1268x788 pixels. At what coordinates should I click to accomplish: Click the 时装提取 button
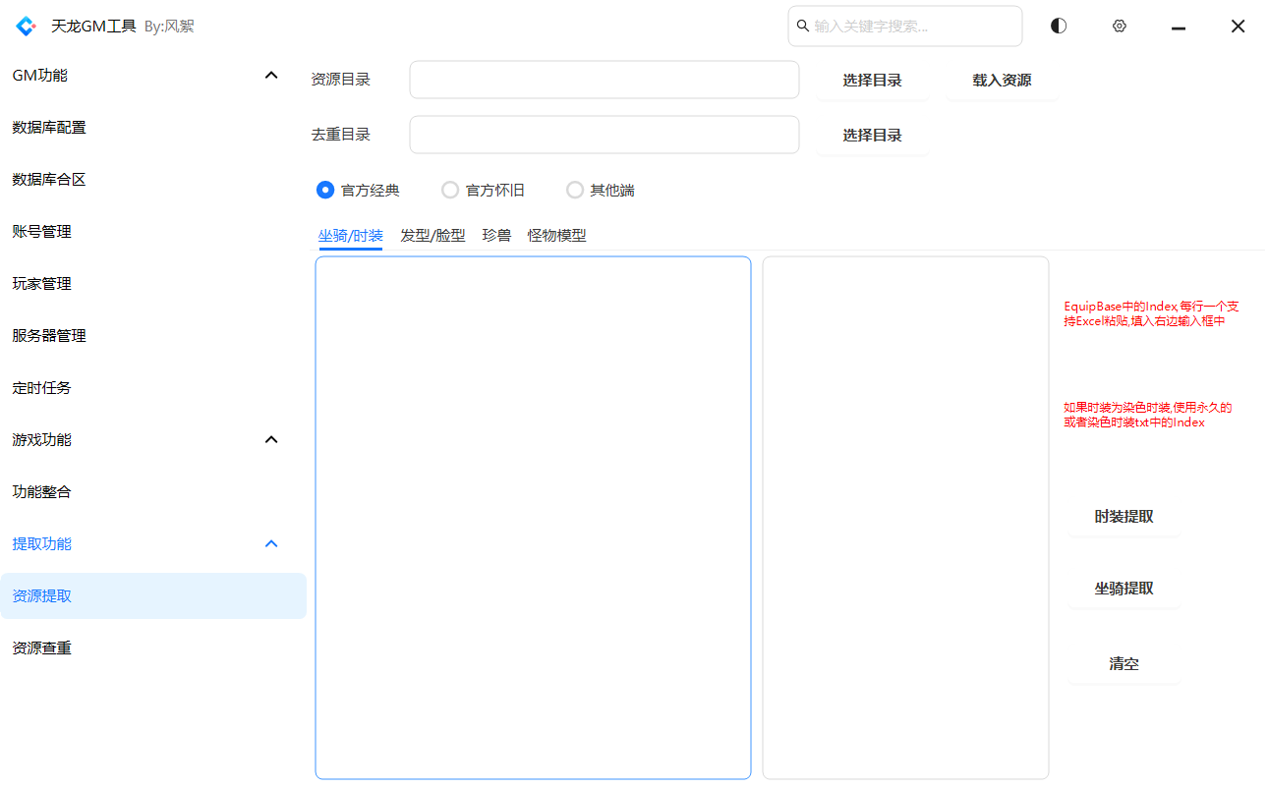(1124, 517)
